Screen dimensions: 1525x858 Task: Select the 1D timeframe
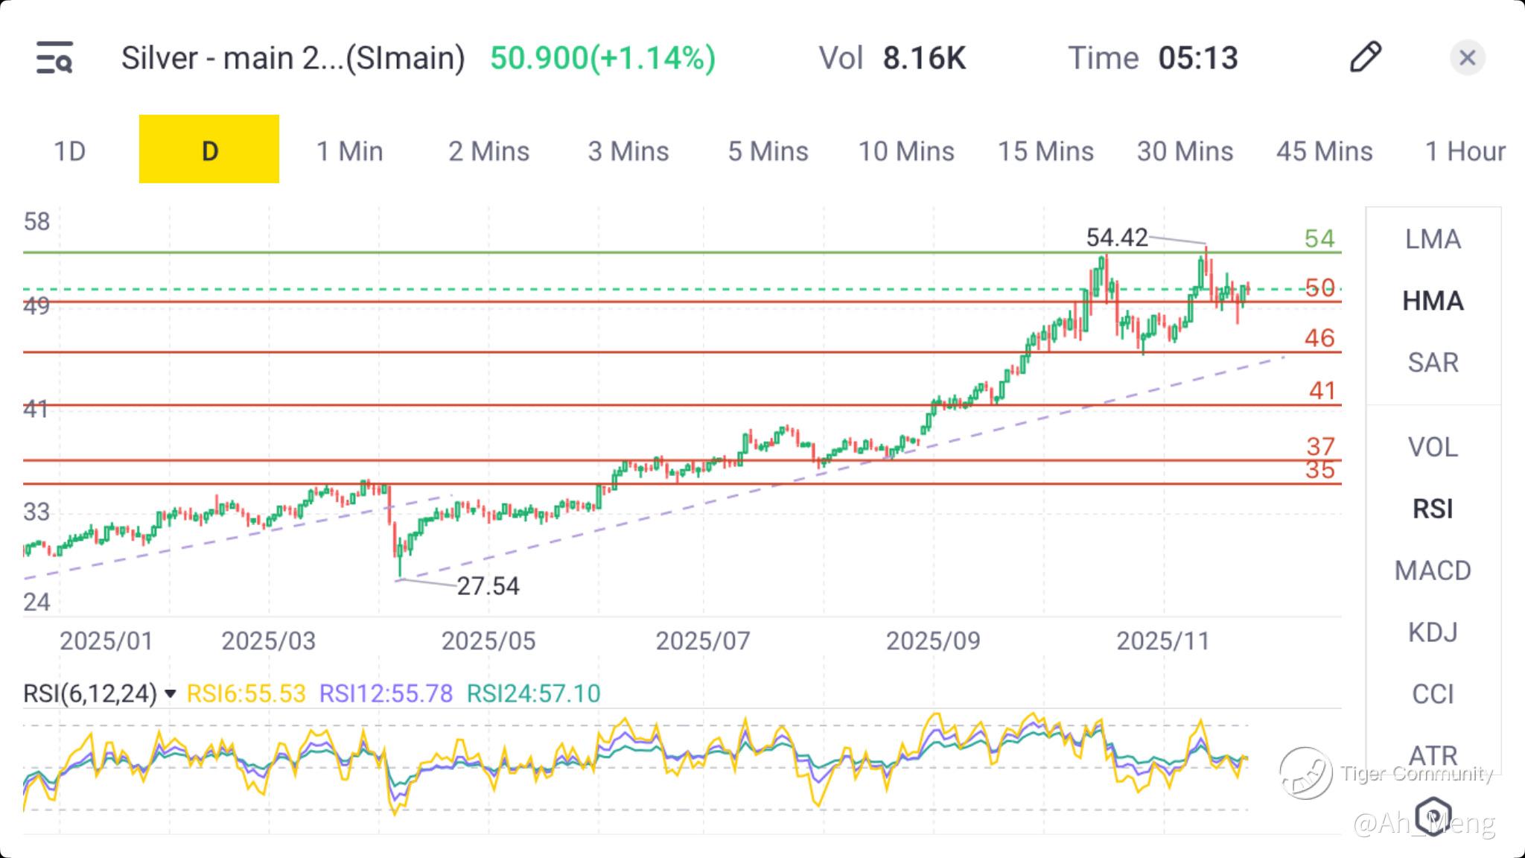click(70, 151)
